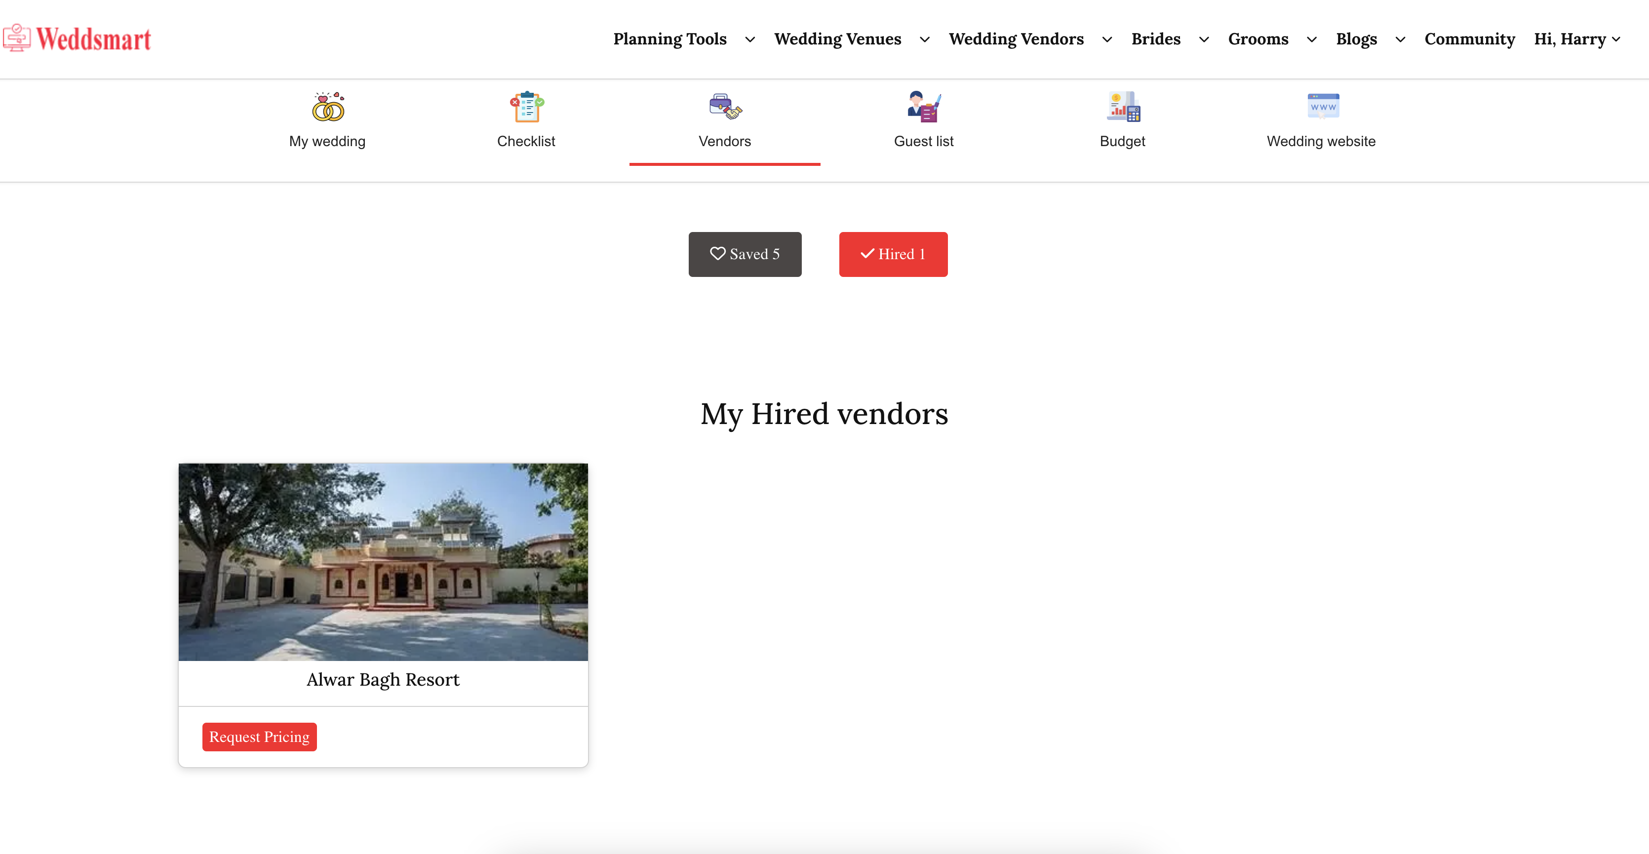Click the Request Pricing button

click(259, 737)
